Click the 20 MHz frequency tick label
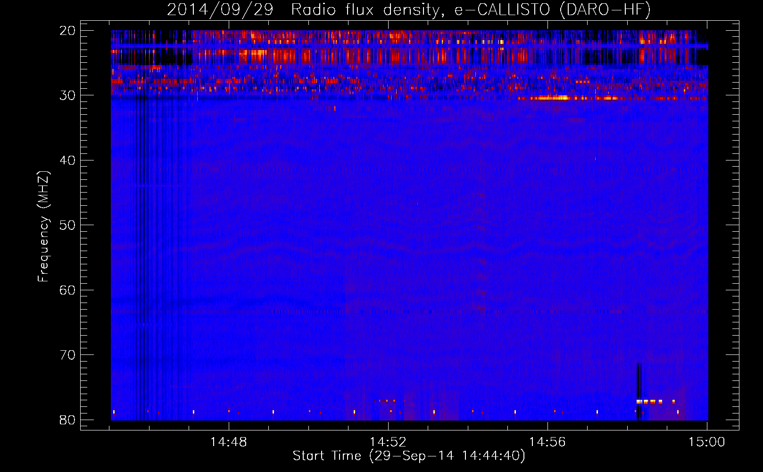Screen dimensions: 763x472 (68, 31)
